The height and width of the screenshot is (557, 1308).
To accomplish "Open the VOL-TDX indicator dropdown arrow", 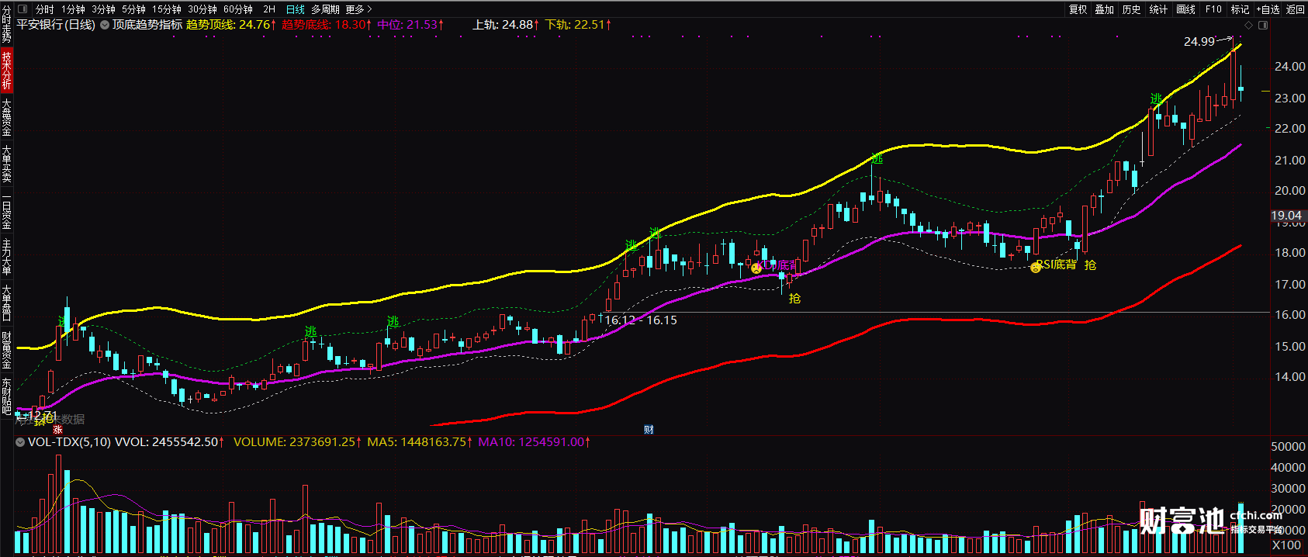I will [20, 442].
